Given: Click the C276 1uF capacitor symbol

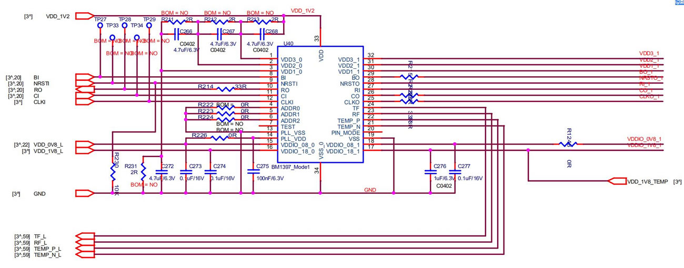Looking at the screenshot, I should pyautogui.click(x=430, y=171).
